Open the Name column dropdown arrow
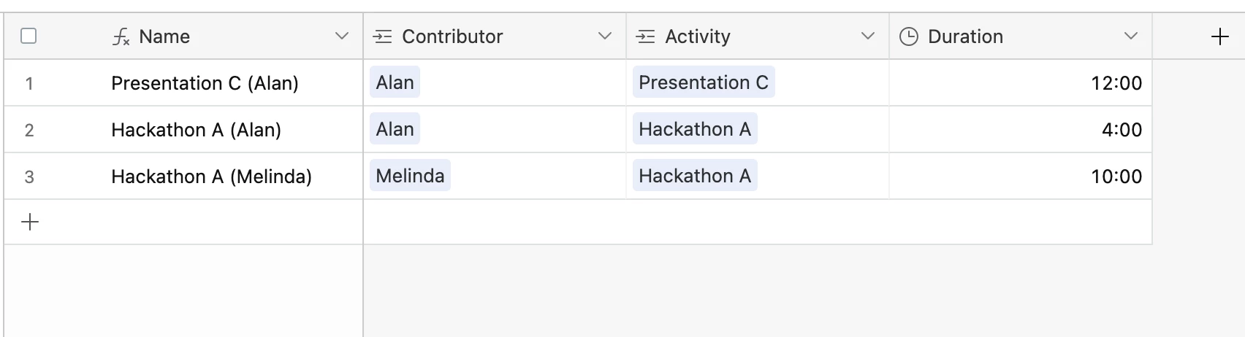The image size is (1245, 337). click(x=341, y=36)
